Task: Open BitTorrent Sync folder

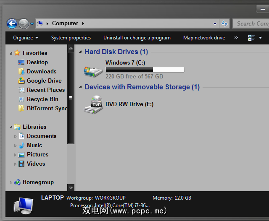Action: click(x=47, y=108)
